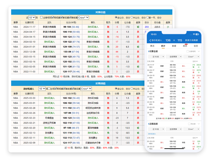Click the total score 203 in the 2024-11-17 row
The width and height of the screenshot is (212, 163).
click(147, 27)
